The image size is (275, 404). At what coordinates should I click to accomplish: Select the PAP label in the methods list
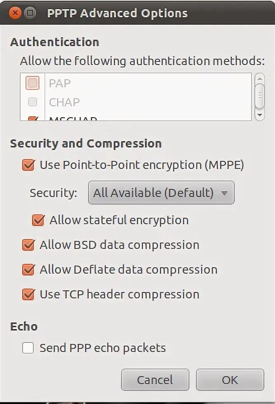click(60, 83)
